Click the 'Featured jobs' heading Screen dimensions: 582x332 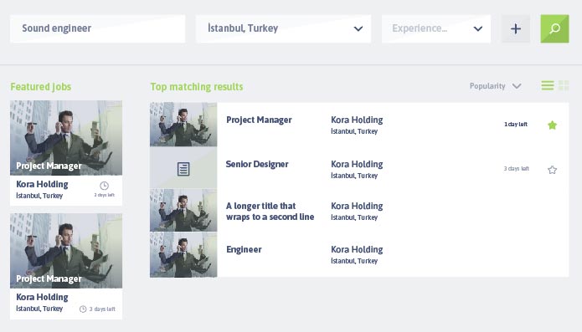(41, 87)
